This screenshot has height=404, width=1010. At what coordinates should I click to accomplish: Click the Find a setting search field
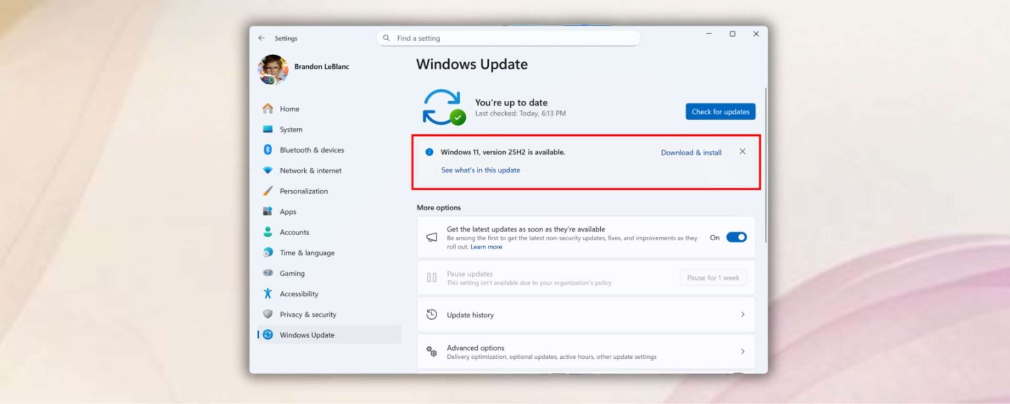click(508, 38)
